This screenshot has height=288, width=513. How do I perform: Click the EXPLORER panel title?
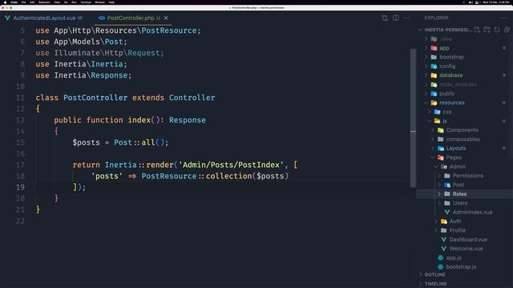(436, 18)
